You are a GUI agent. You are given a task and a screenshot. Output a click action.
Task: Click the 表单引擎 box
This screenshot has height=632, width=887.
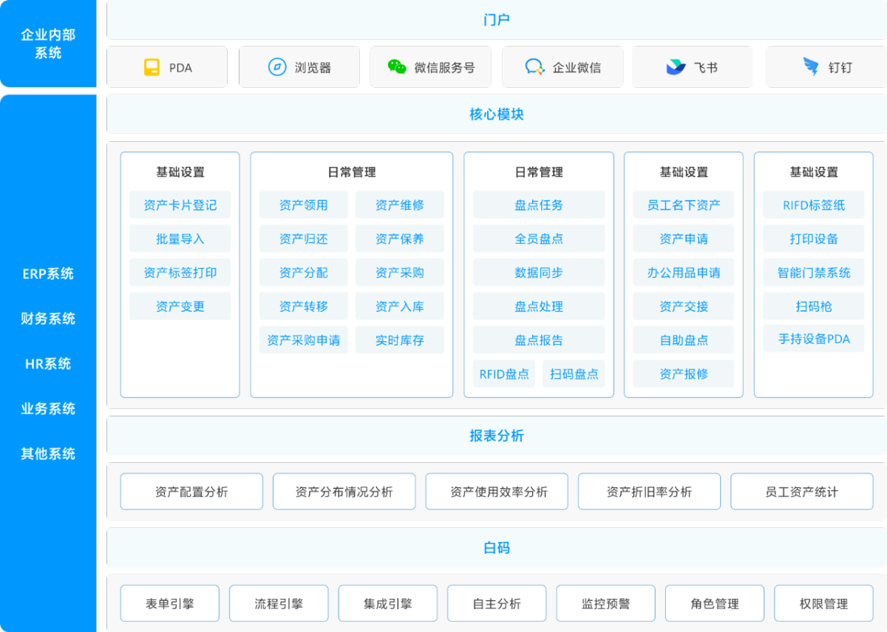[x=170, y=603]
